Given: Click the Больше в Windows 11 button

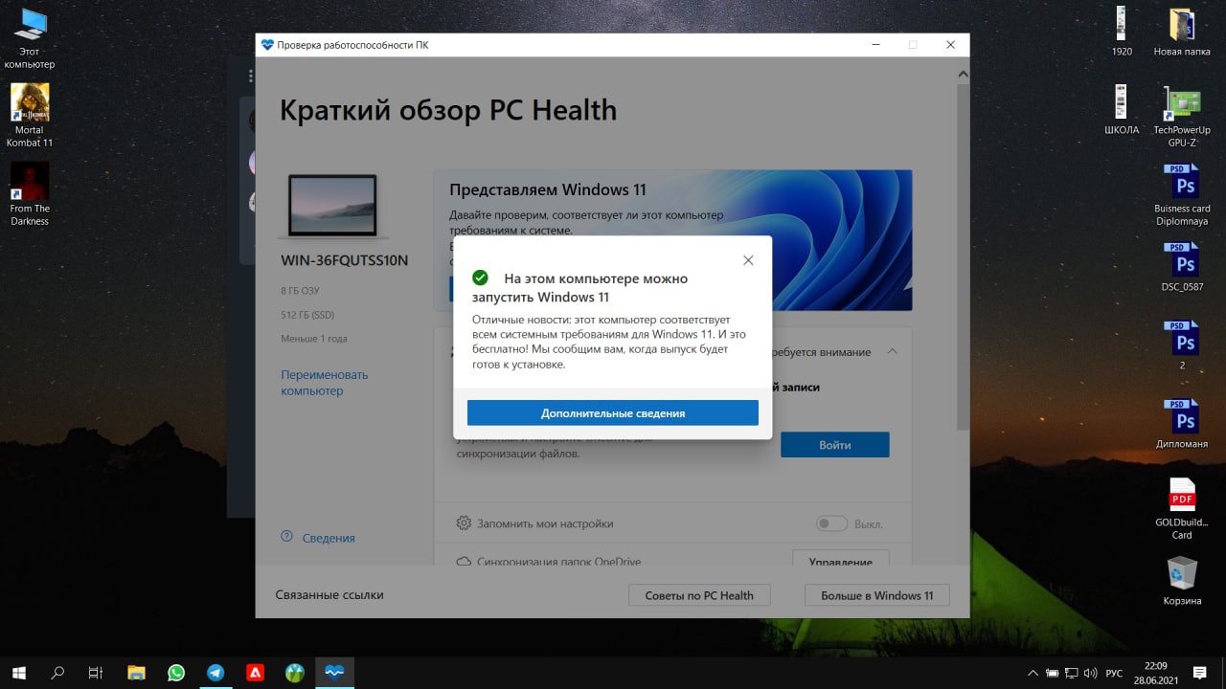Looking at the screenshot, I should click(876, 595).
